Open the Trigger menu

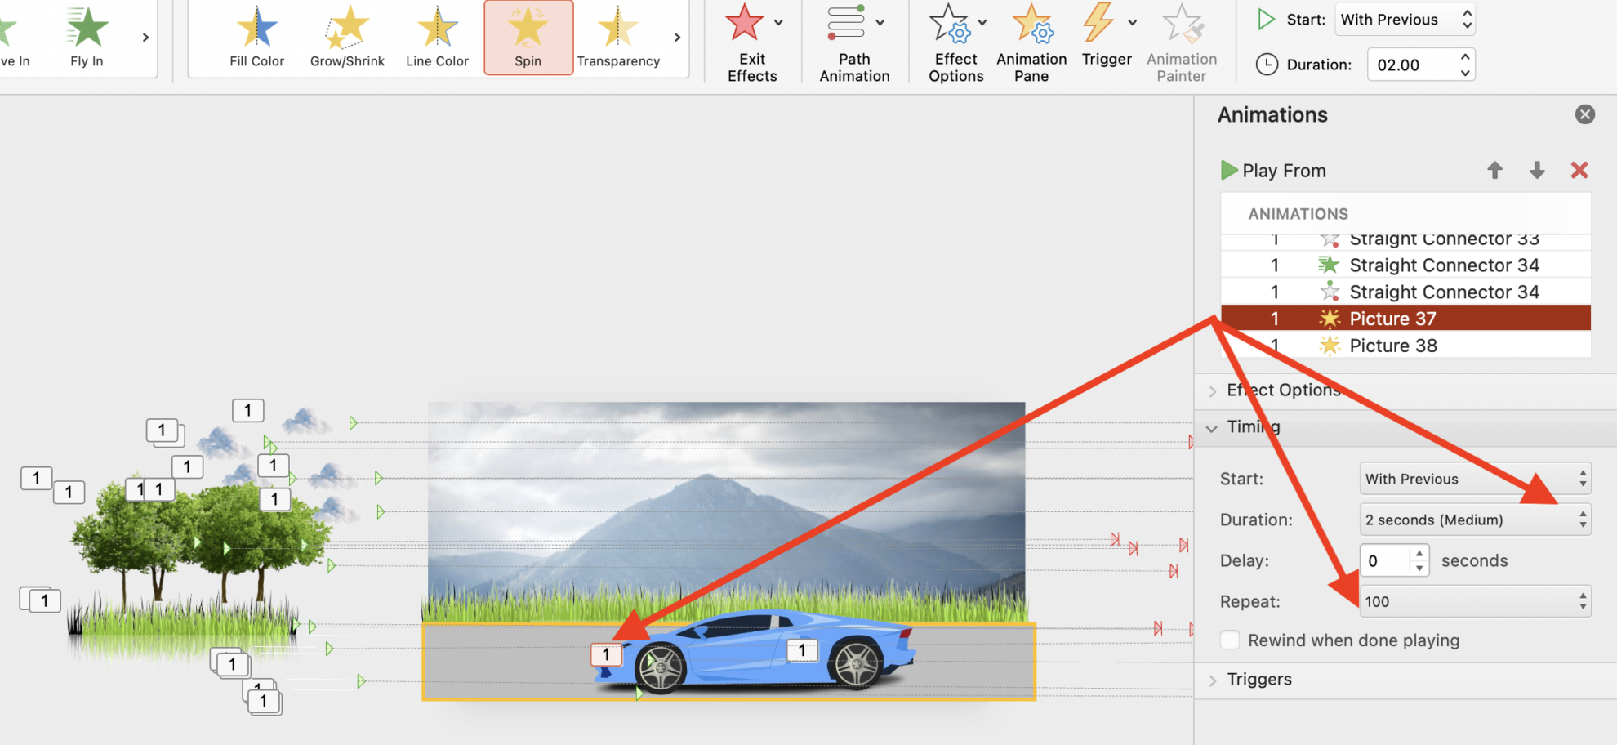[x=1107, y=36]
